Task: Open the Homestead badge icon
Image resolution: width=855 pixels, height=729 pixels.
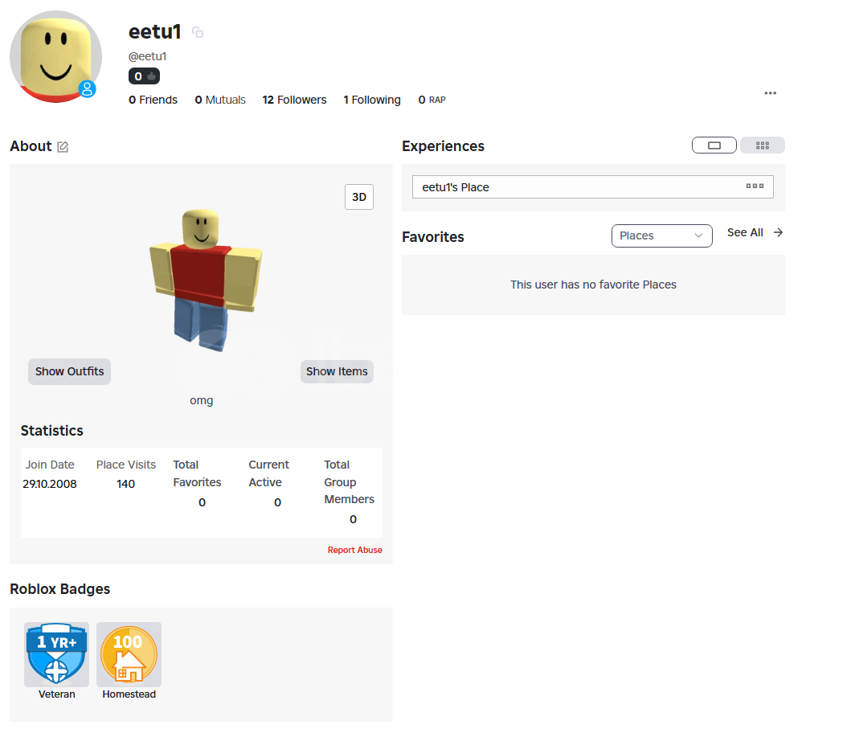Action: (129, 654)
